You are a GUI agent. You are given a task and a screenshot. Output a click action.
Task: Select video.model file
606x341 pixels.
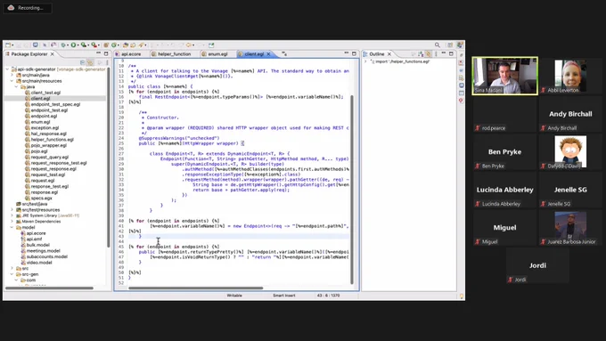pos(39,263)
